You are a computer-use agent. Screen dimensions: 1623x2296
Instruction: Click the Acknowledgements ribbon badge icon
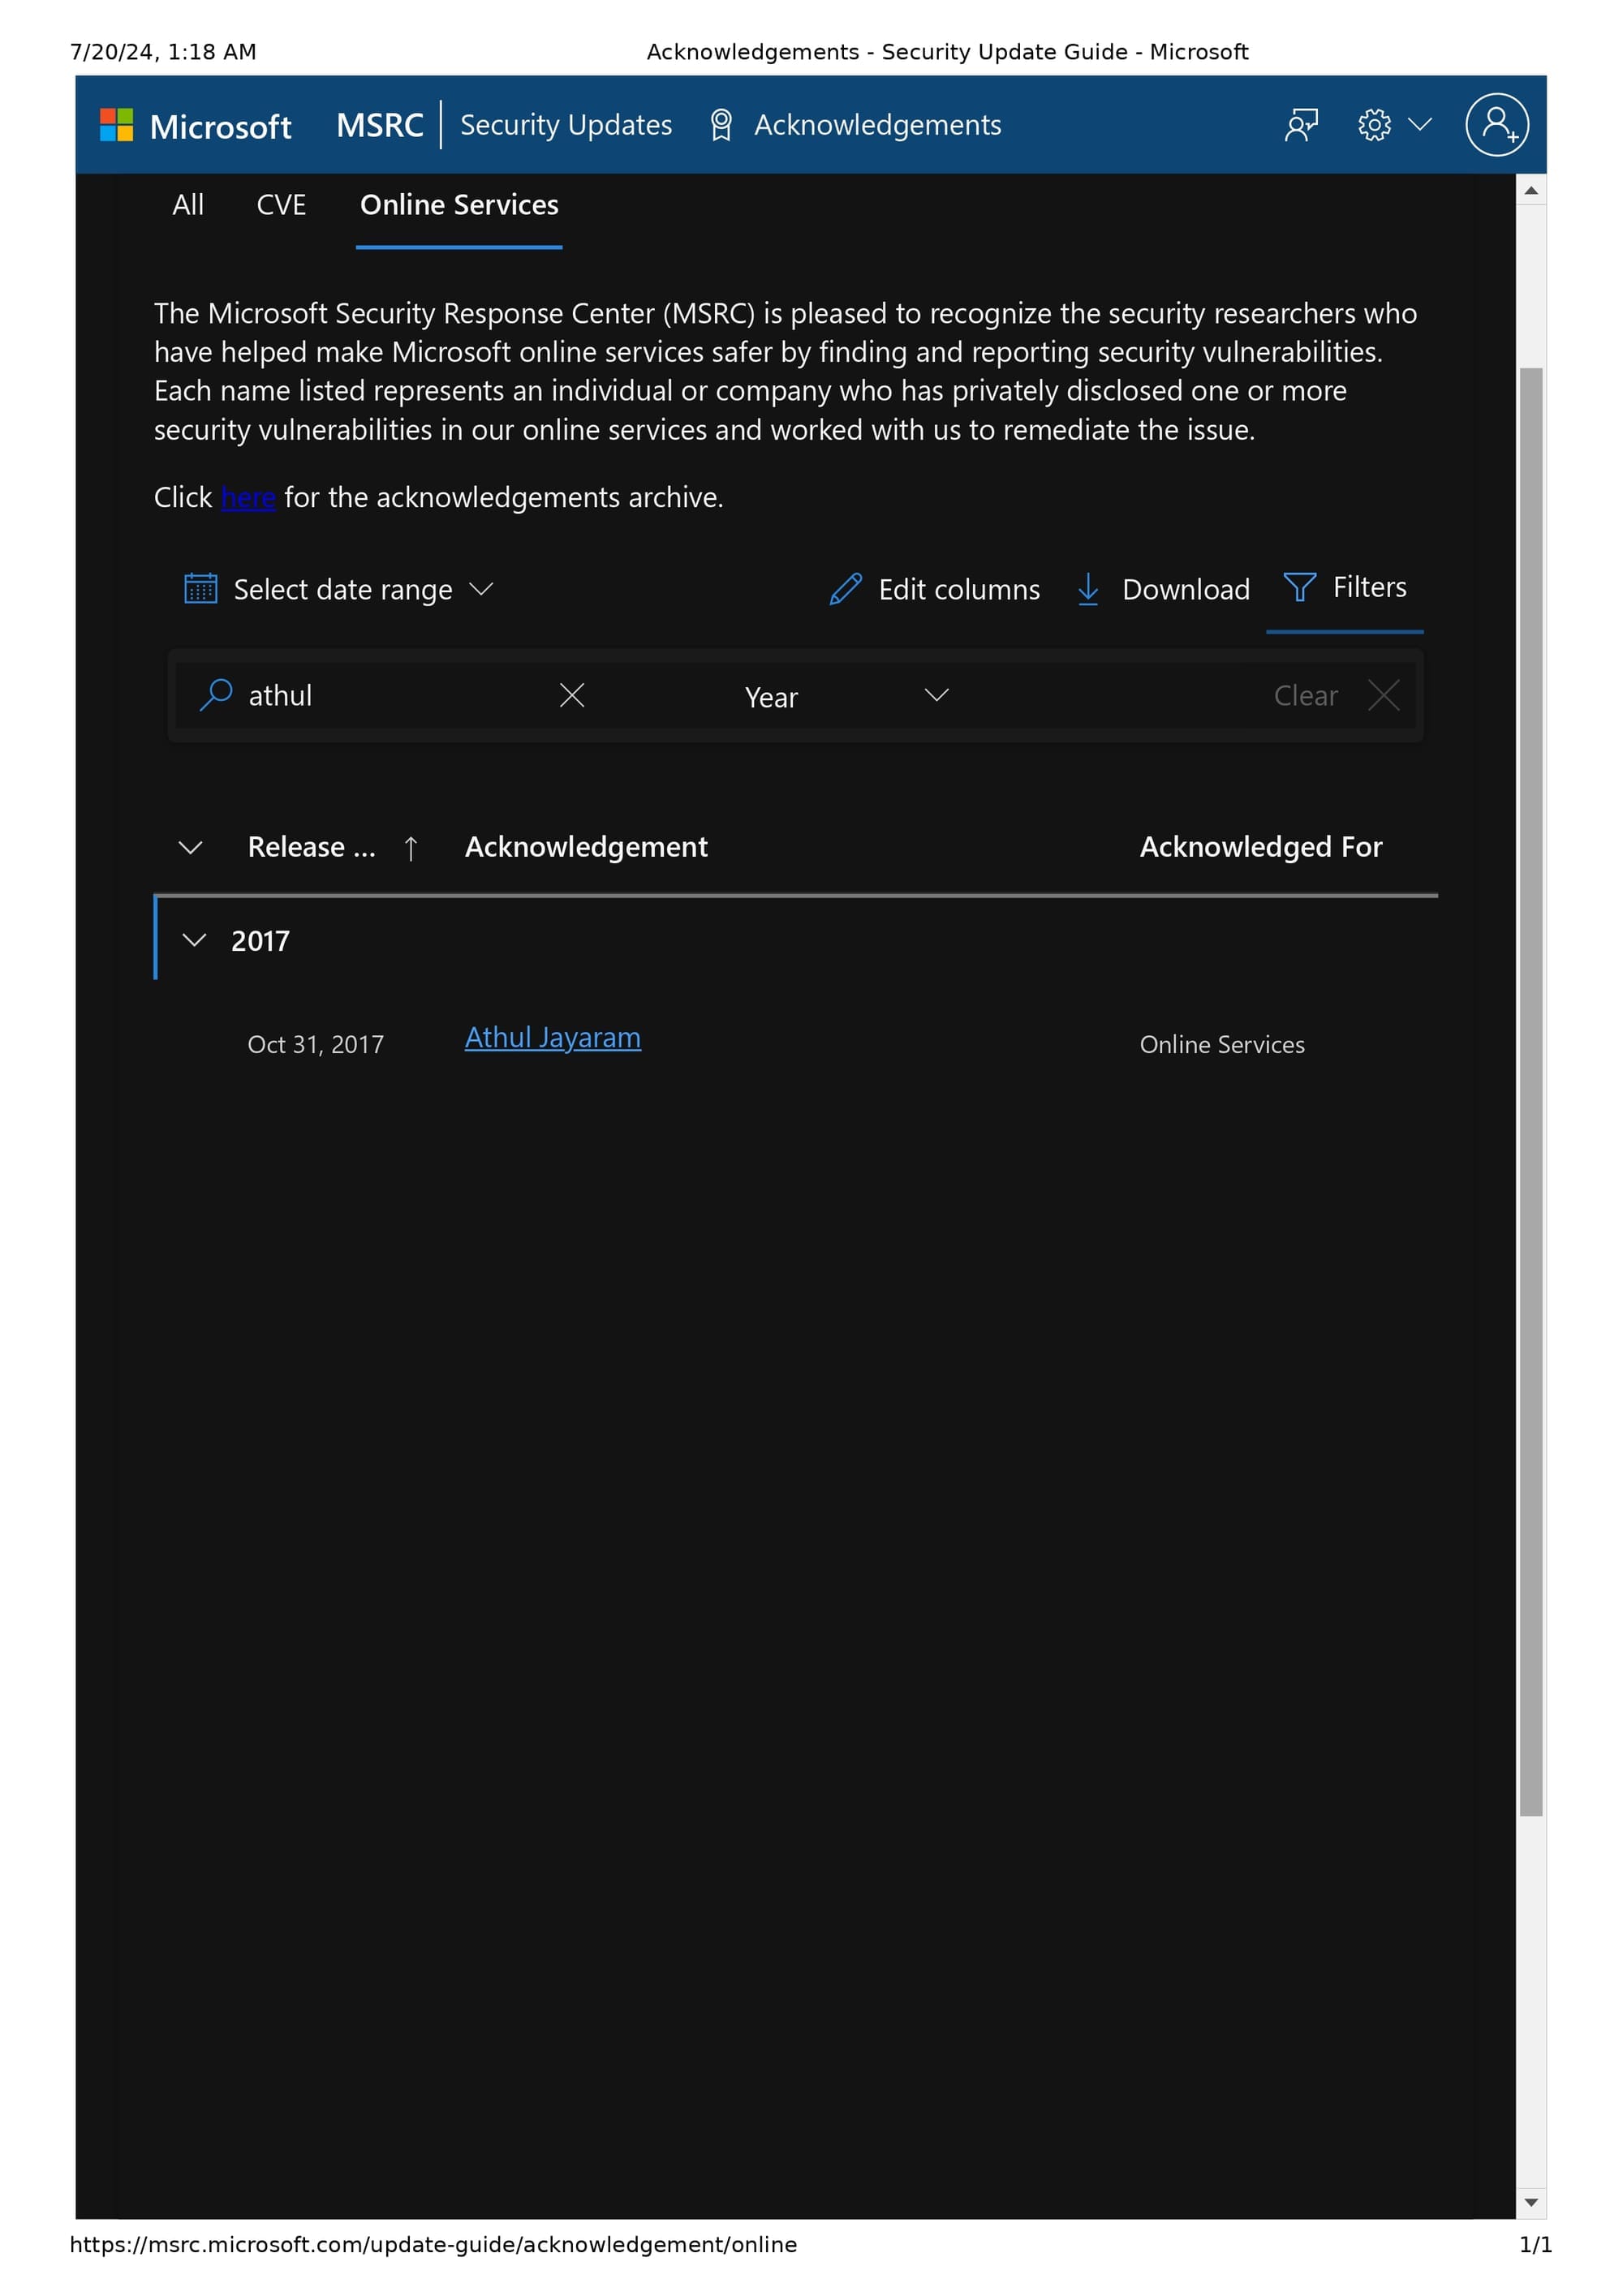721,125
